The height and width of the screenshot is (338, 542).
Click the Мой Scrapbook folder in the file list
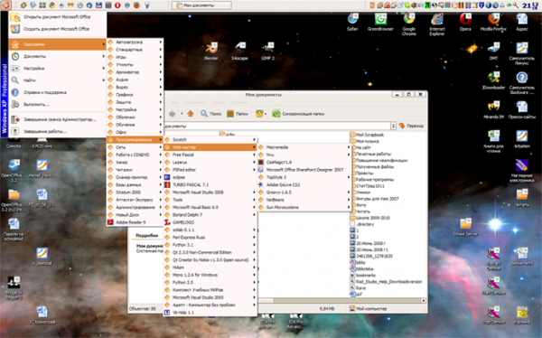pyautogui.click(x=367, y=135)
